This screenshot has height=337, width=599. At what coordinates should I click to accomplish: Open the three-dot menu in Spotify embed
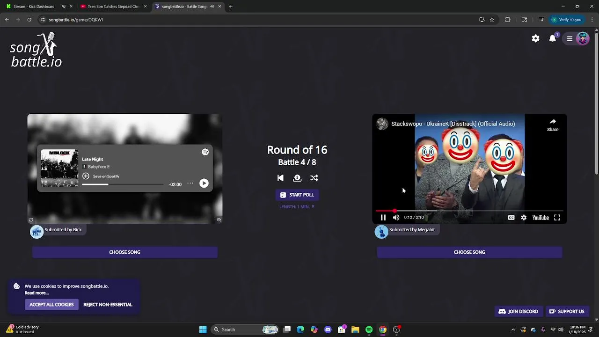tap(190, 183)
